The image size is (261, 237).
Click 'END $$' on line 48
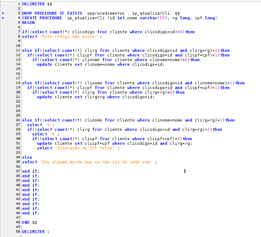[30, 222]
